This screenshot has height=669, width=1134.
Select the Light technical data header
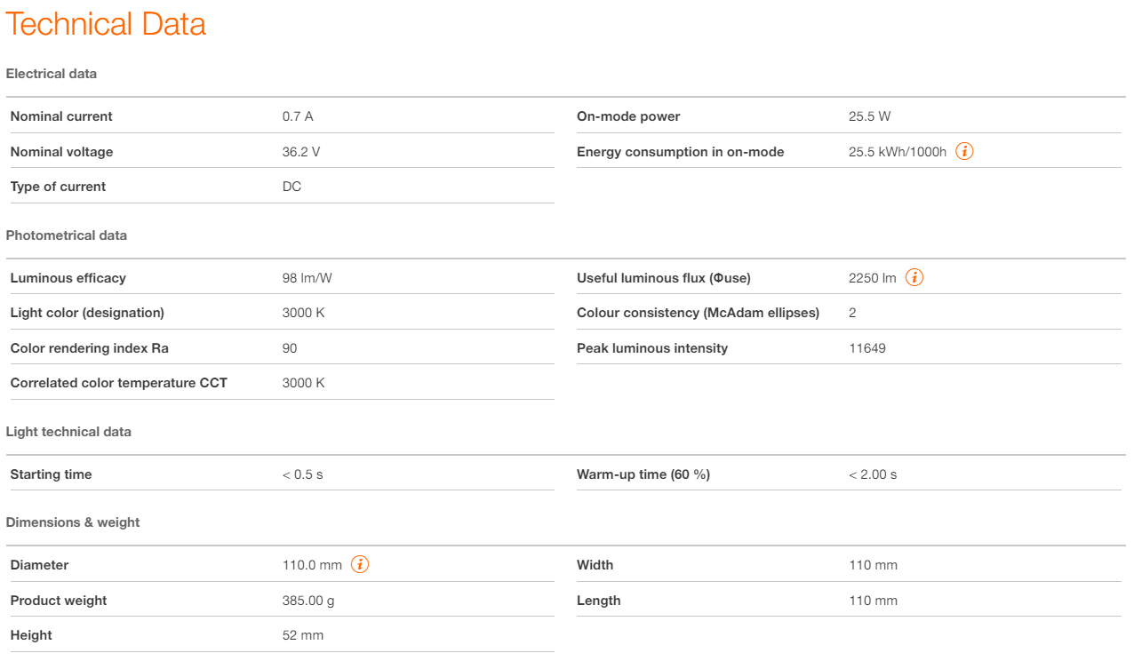pos(68,432)
